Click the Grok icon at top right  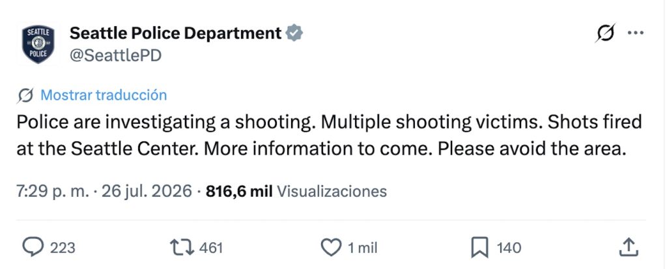[605, 33]
